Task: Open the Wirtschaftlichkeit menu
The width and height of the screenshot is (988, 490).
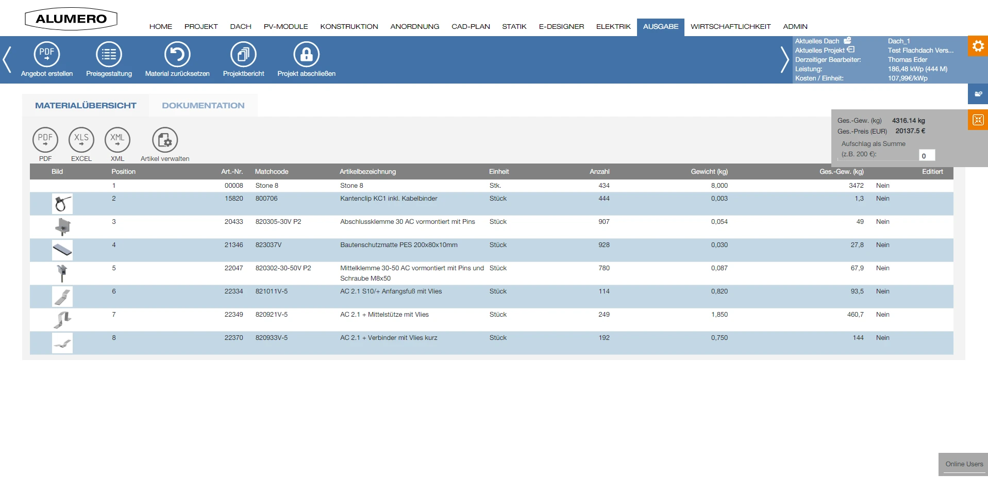Action: (x=730, y=27)
